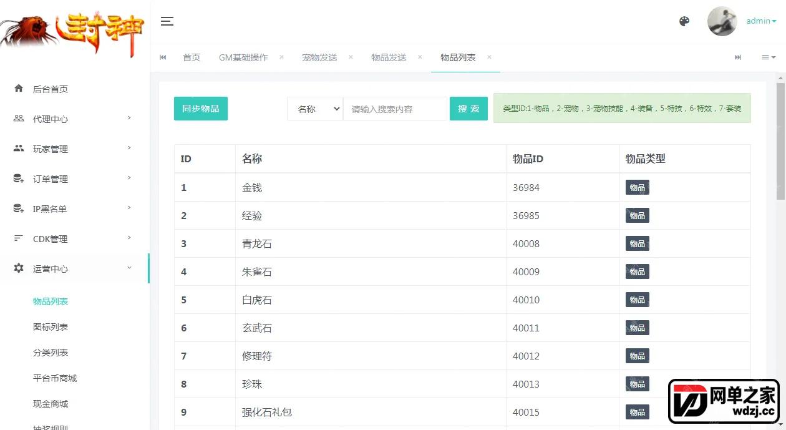This screenshot has width=786, height=430.
Task: Expand the 订单管理 menu chevron
Action: [129, 178]
